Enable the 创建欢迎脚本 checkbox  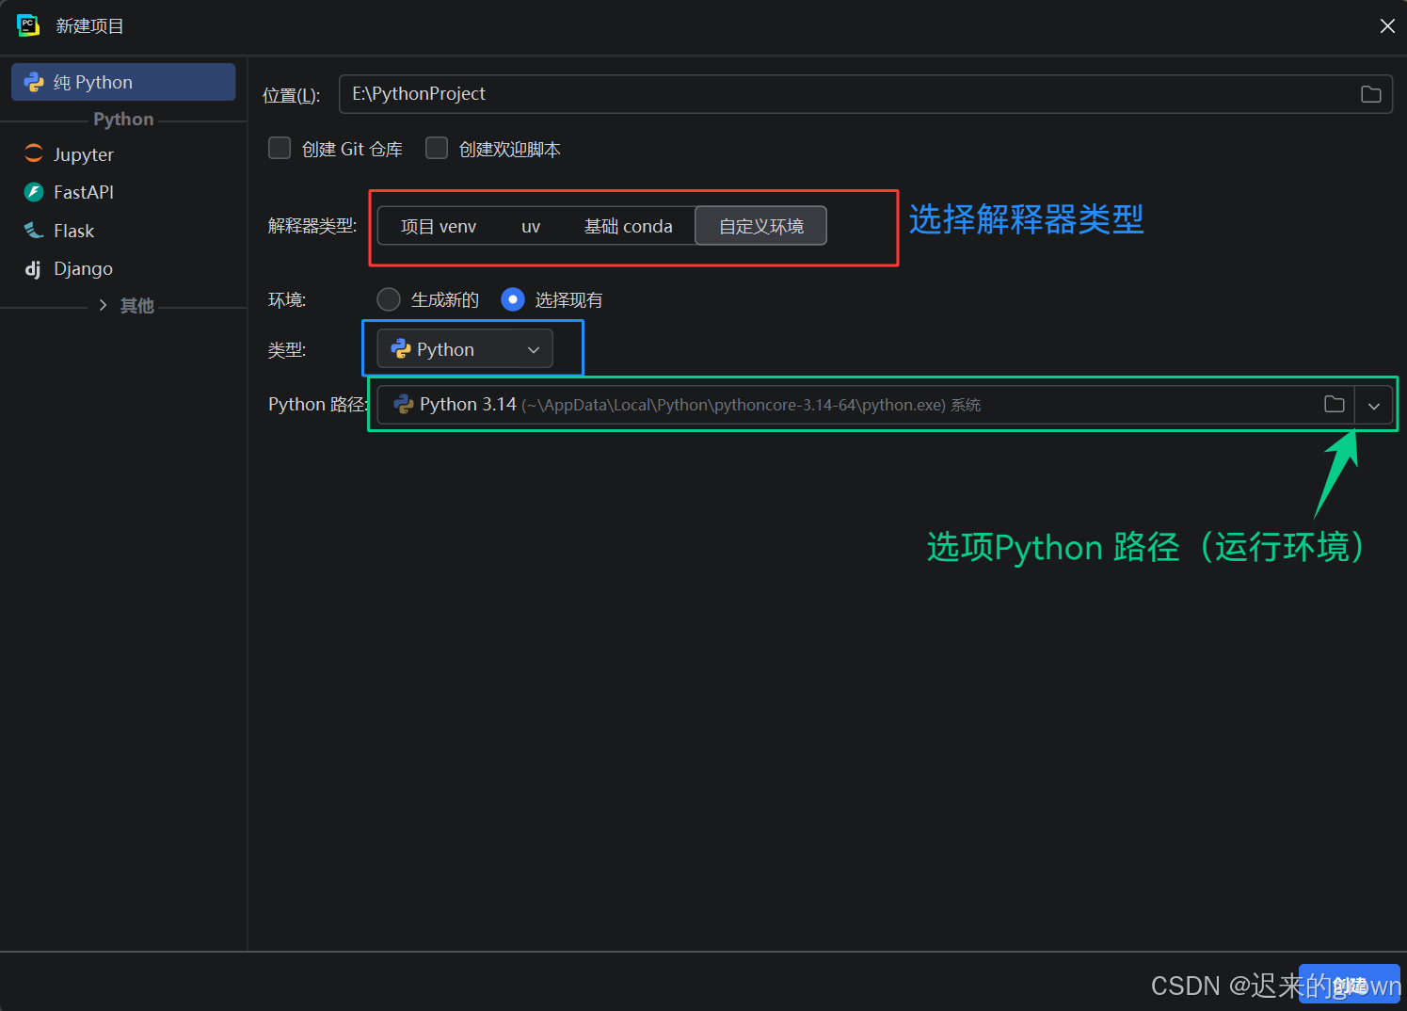point(437,148)
